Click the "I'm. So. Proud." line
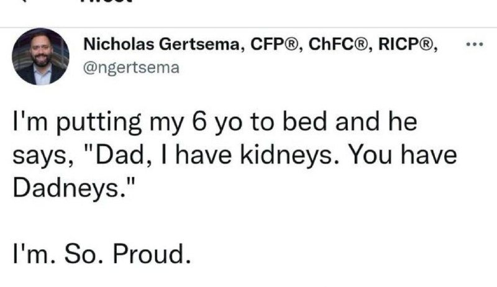Viewport: 497px width, 287px height. point(102,253)
